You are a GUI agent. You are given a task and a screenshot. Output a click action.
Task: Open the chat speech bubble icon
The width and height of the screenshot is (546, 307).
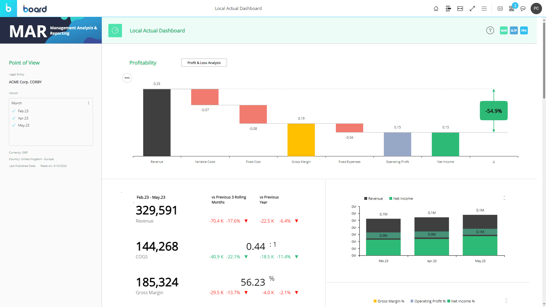[523, 9]
